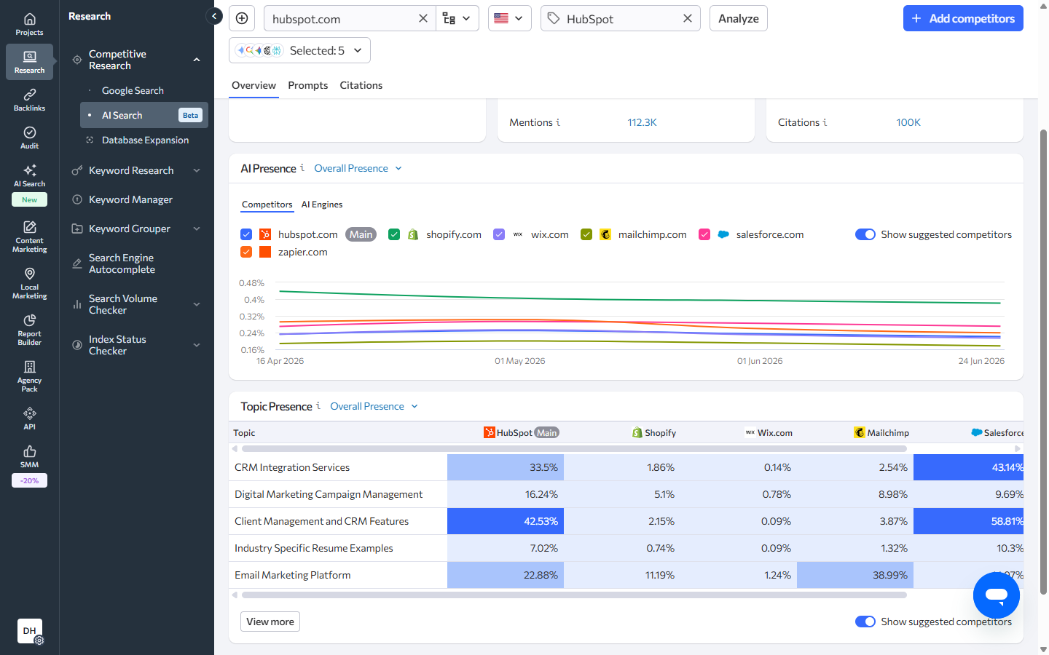Open the domain scope dropdown
The height and width of the screenshot is (655, 1049).
[x=457, y=18]
